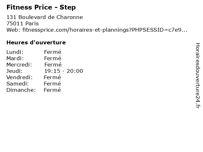Viewport: 203px width, 152px height.
Task: Click the "19:15 - 20:00" opening hours
Action: click(x=63, y=71)
